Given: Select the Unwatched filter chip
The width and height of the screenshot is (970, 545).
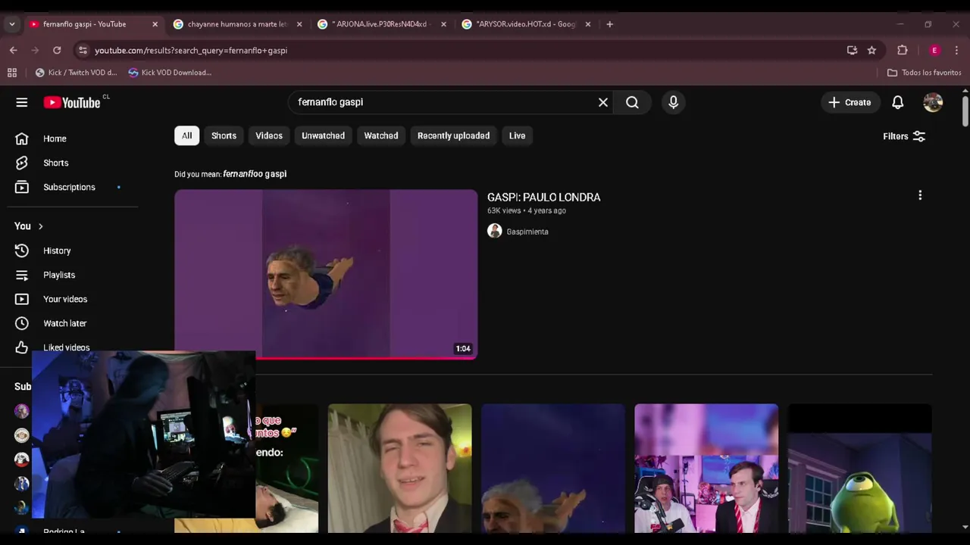Looking at the screenshot, I should point(323,135).
